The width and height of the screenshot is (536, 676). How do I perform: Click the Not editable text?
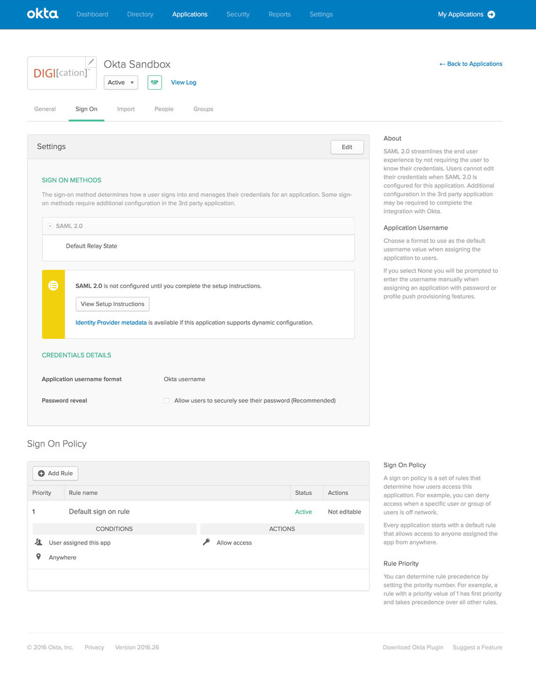tap(344, 512)
